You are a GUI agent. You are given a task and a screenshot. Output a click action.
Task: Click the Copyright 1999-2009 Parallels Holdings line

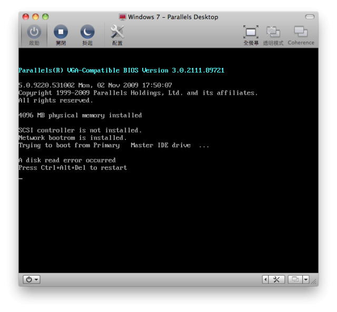coord(138,93)
